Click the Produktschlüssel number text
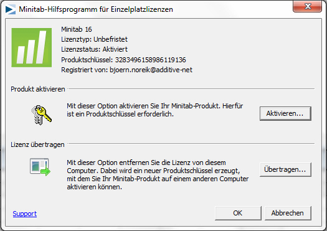 pyautogui.click(x=150, y=60)
